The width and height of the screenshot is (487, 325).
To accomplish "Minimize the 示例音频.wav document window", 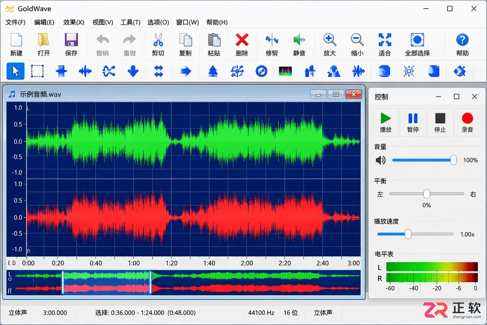I will pyautogui.click(x=318, y=95).
